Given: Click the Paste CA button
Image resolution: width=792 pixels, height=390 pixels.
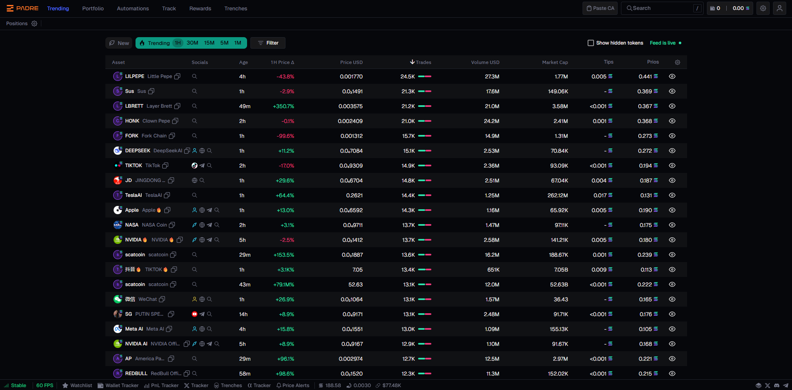Looking at the screenshot, I should (x=600, y=8).
